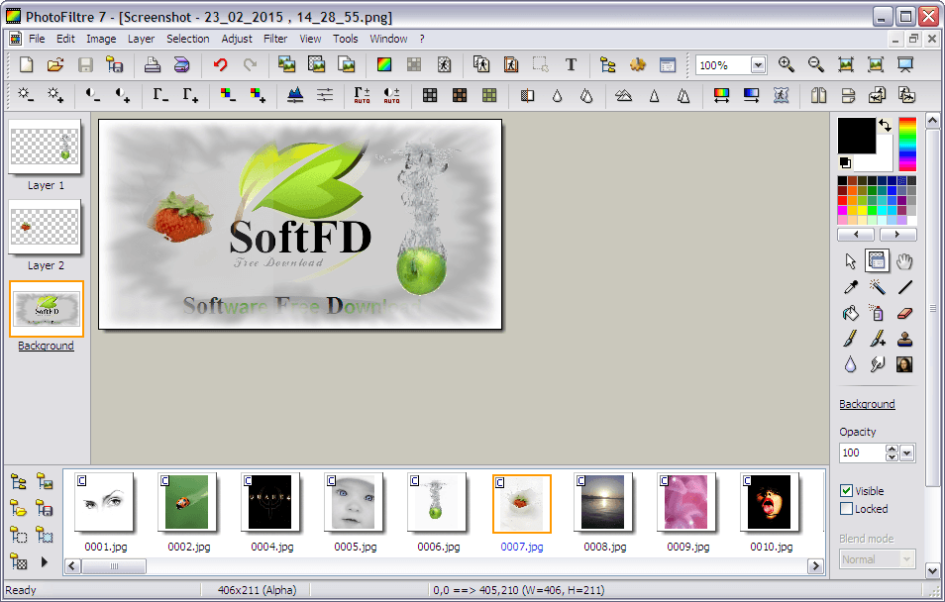Click the Opacity spinner arrows
This screenshot has height=602, width=945.
(892, 452)
